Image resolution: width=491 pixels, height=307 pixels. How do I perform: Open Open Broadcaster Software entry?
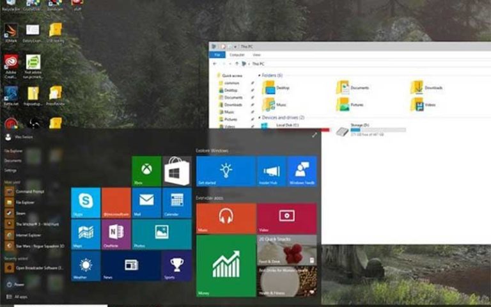tap(34, 268)
